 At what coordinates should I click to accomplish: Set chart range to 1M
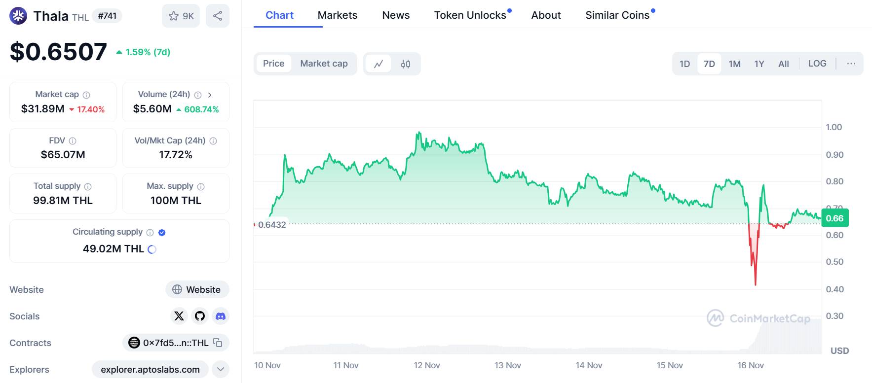(734, 64)
